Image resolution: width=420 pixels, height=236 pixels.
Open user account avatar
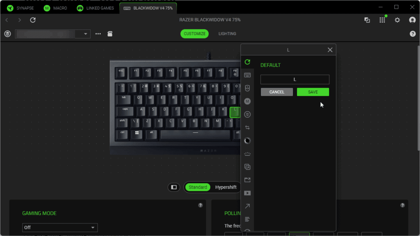point(412,20)
